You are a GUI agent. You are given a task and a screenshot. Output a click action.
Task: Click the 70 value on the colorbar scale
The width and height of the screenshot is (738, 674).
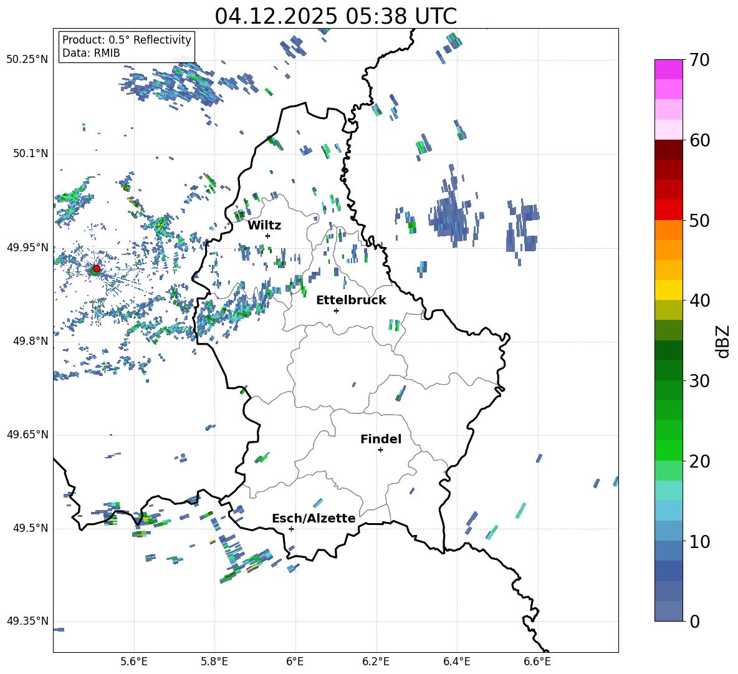coord(701,60)
